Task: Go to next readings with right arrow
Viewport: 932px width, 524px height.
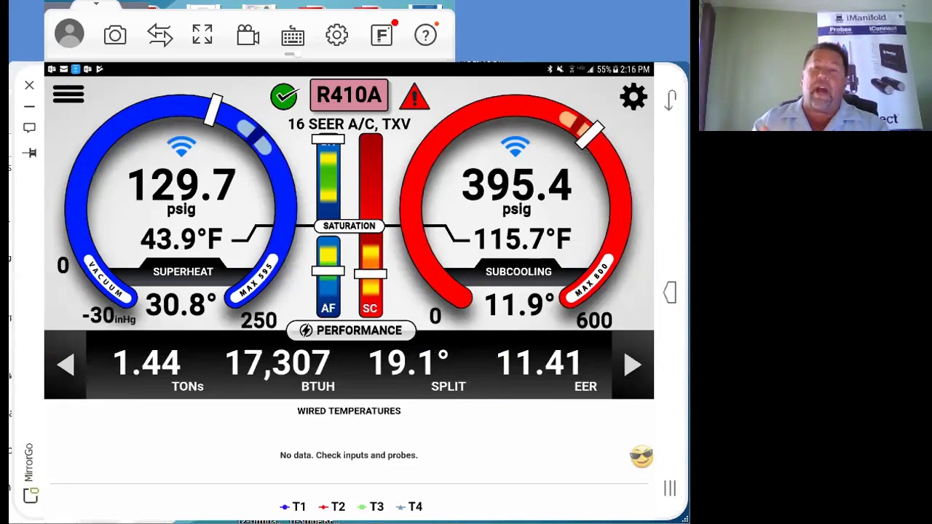Action: click(x=632, y=365)
